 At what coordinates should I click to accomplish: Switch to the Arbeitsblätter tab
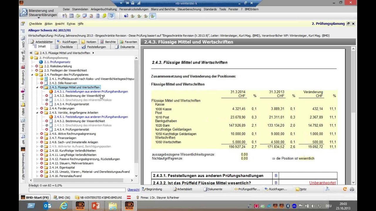pyautogui.click(x=41, y=42)
